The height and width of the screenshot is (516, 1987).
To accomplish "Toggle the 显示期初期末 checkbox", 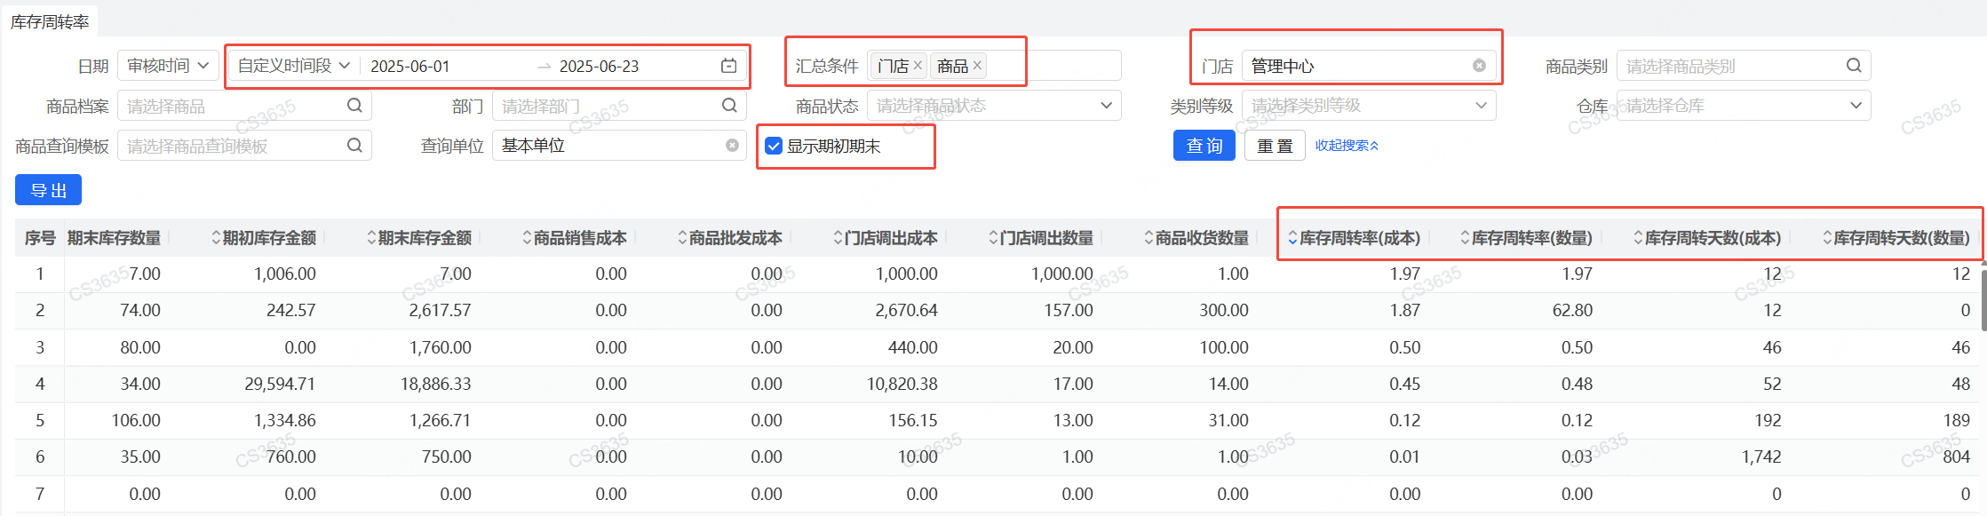I will point(774,146).
